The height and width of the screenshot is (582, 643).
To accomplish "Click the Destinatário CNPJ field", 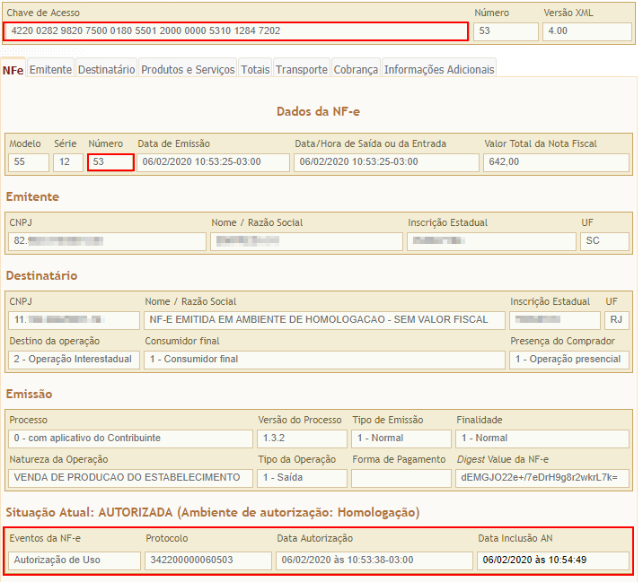I will click(x=74, y=320).
